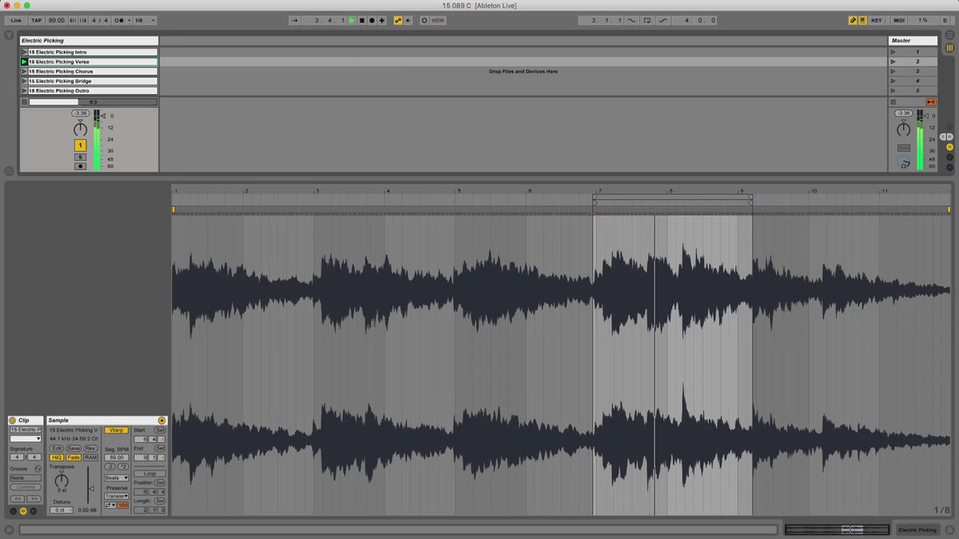Screen dimensions: 959x539
Task: Click the TAP tempo button
Action: [x=37, y=20]
